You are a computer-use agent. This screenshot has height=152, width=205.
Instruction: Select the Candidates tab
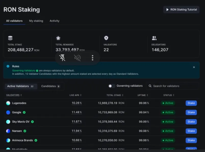50,86
